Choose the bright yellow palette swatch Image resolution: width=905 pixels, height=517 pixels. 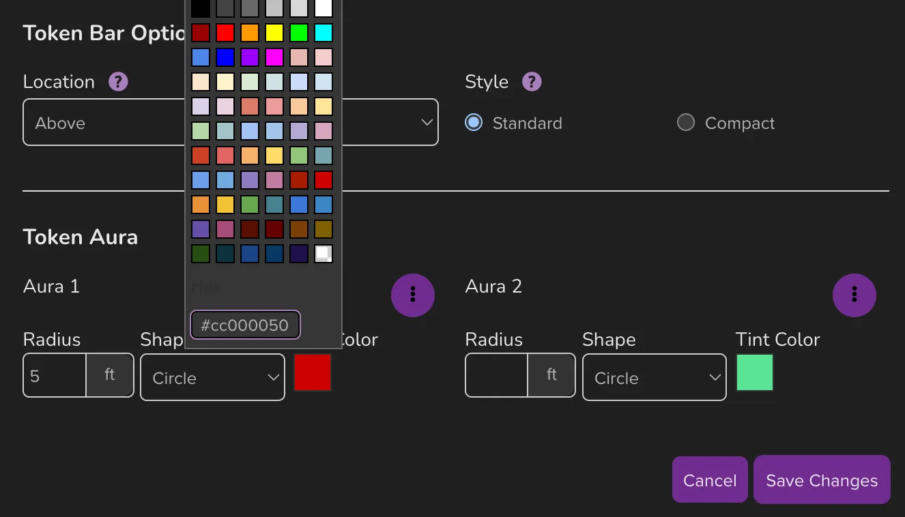[x=274, y=33]
